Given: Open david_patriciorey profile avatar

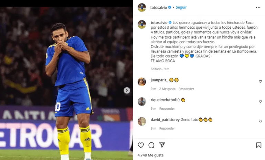Looking at the screenshot, I should (x=141, y=121).
